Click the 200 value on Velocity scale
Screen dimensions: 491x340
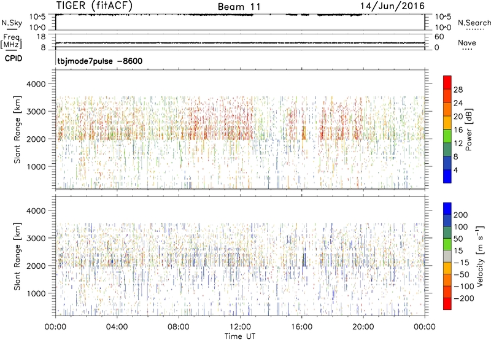(x=461, y=215)
